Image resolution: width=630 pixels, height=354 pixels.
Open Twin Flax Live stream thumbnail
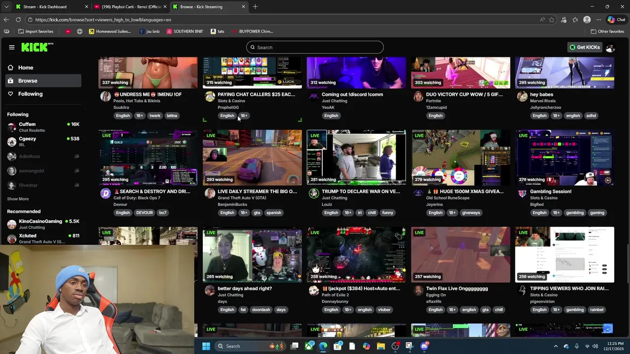[x=461, y=255]
